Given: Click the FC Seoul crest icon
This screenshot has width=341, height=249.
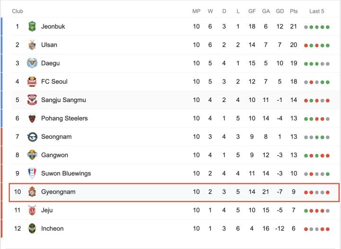Looking at the screenshot, I should pos(32,82).
